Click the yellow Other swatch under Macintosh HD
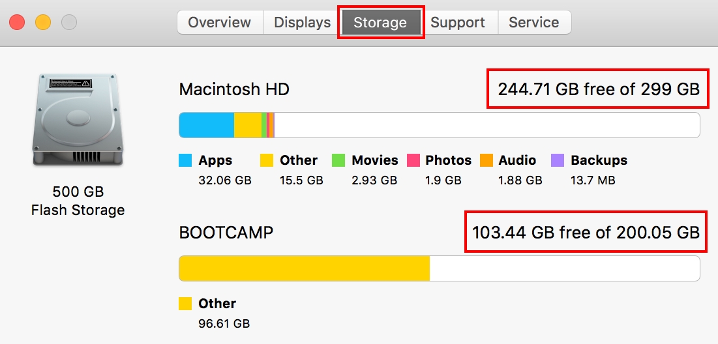The image size is (718, 344). 267,160
